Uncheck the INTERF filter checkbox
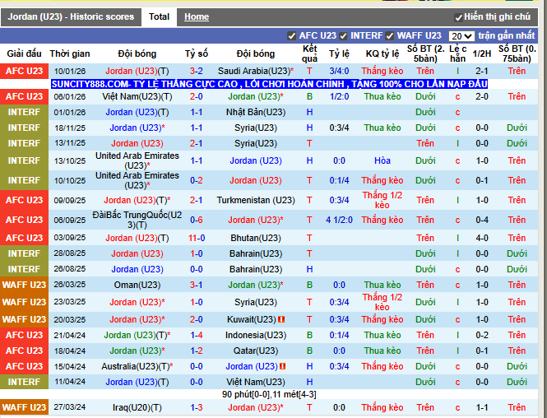Image resolution: width=547 pixels, height=418 pixels. [x=343, y=36]
